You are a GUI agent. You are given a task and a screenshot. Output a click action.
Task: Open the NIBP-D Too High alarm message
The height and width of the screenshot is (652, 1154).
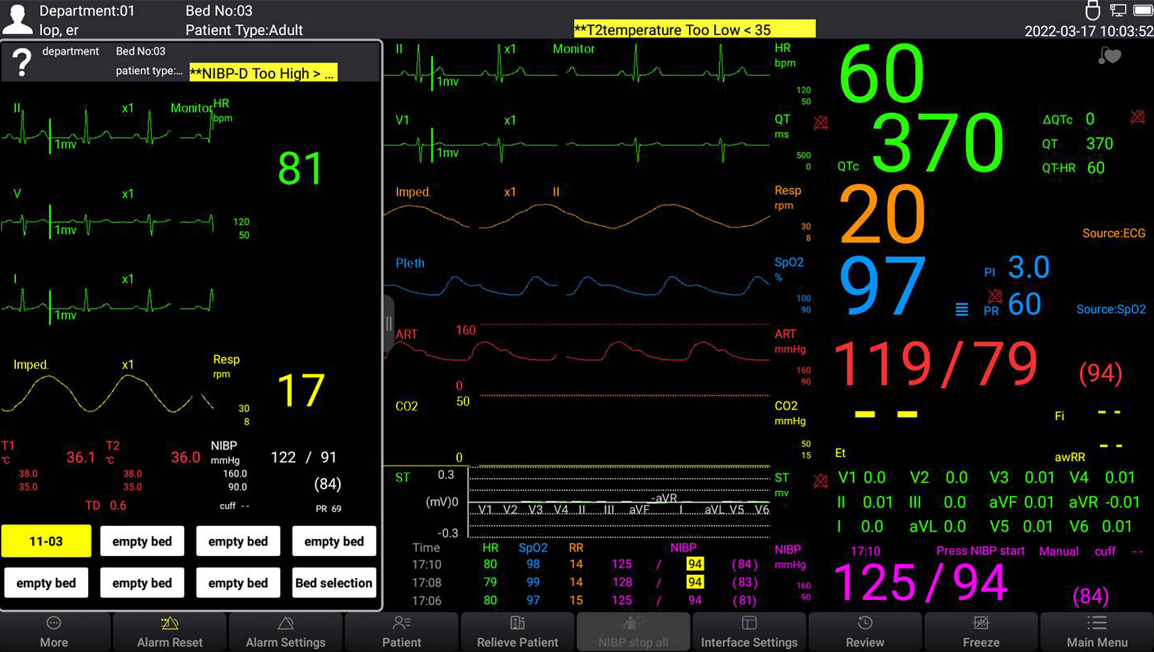(263, 73)
